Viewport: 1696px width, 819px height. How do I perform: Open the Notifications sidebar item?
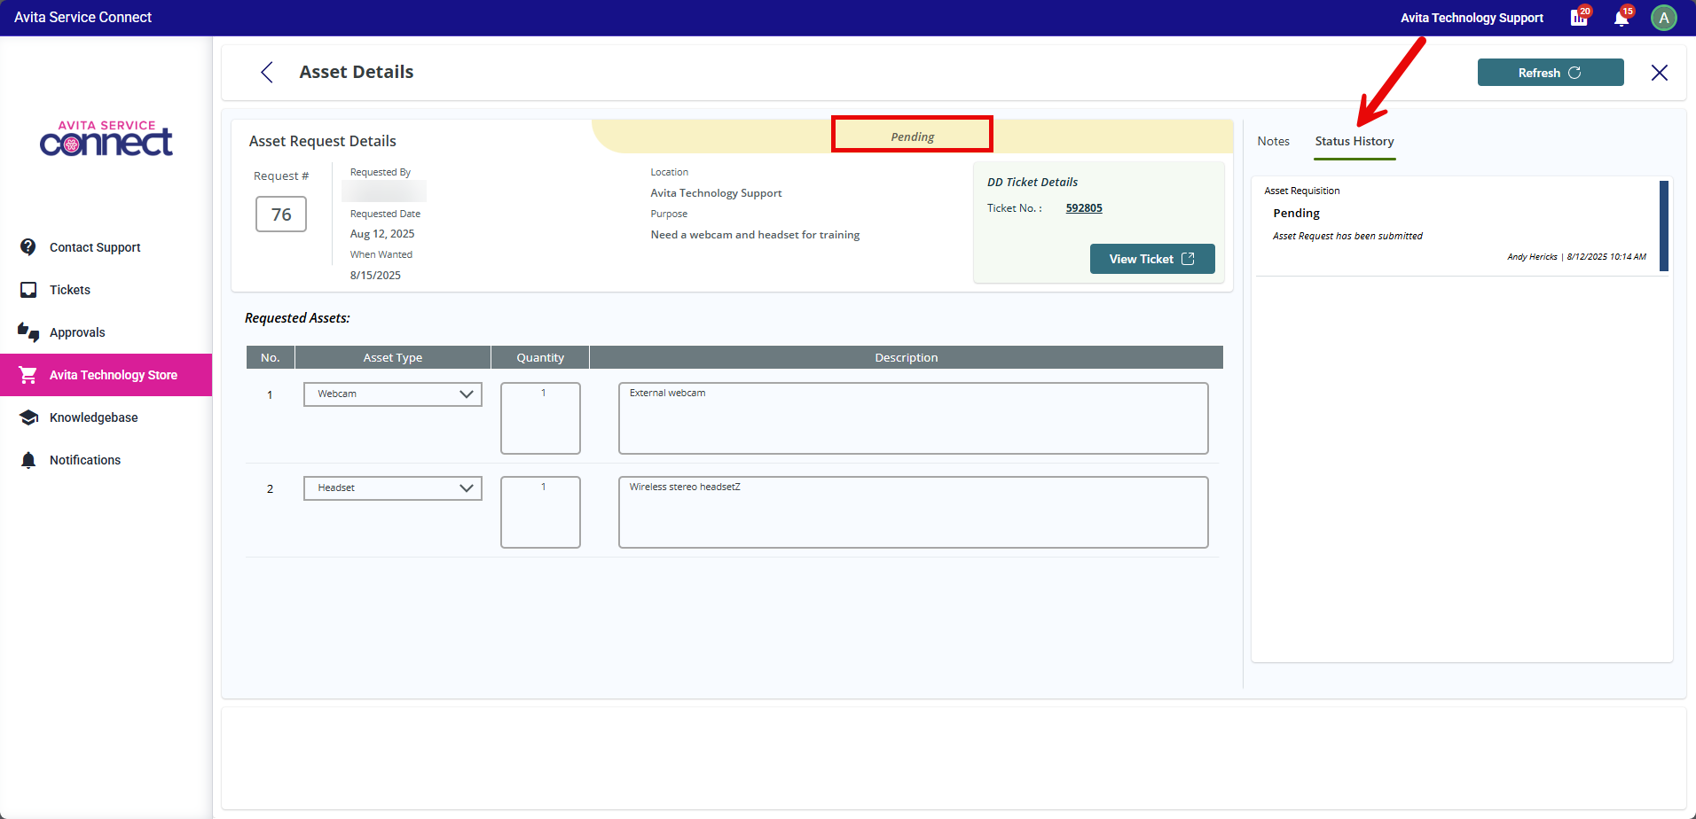point(106,460)
